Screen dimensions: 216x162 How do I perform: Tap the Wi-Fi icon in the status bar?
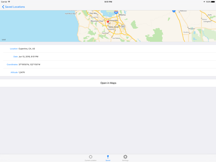click(9, 2)
